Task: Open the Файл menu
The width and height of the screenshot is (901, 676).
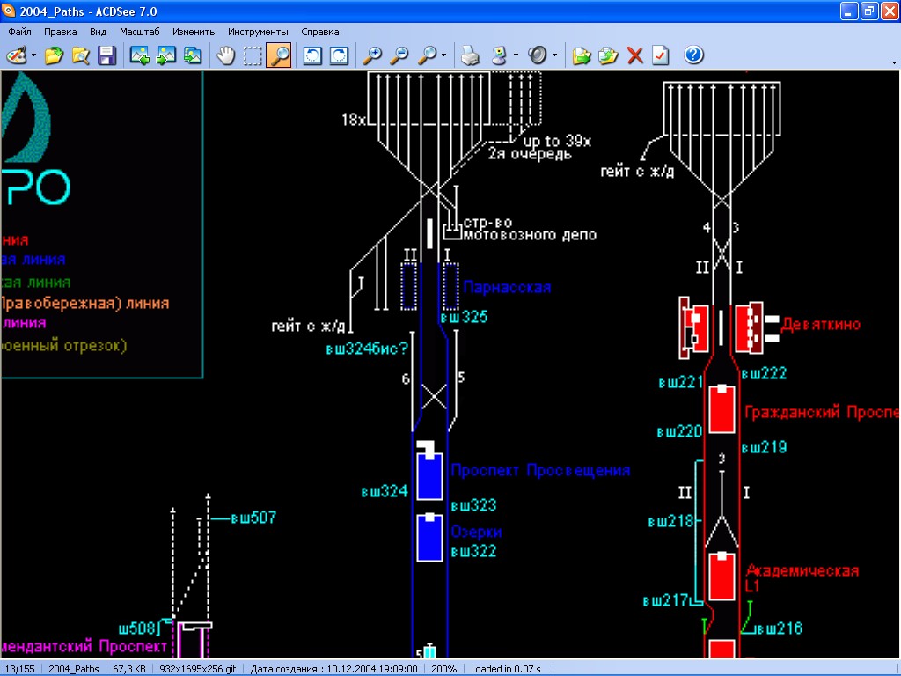Action: click(19, 32)
